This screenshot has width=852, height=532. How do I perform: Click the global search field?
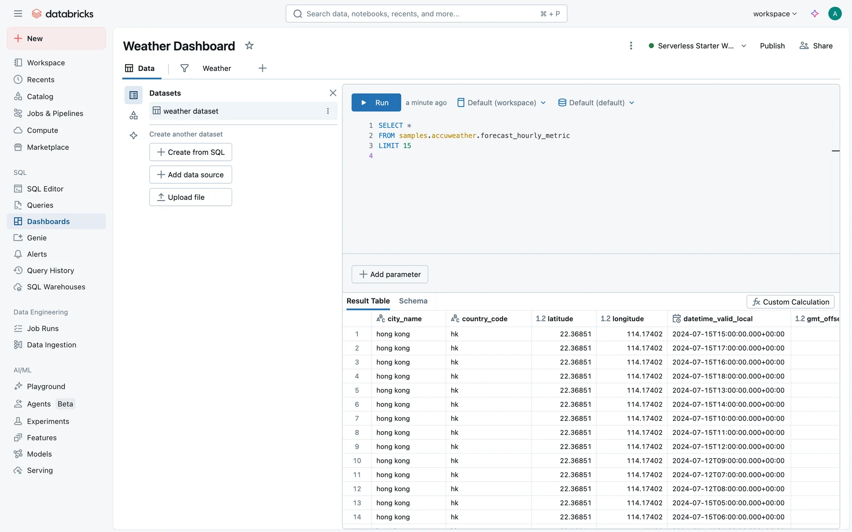[x=426, y=14]
